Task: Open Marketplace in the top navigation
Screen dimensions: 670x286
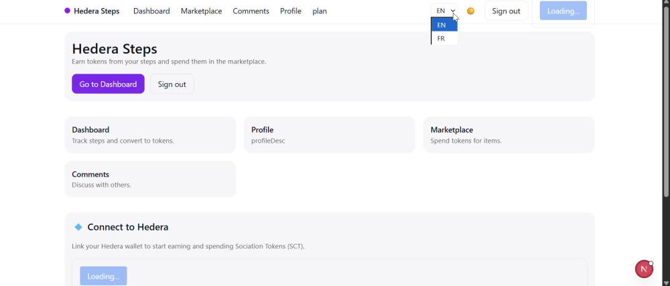Action: pos(201,11)
